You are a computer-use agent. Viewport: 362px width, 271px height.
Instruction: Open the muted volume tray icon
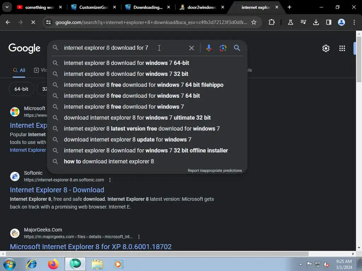tap(326, 264)
